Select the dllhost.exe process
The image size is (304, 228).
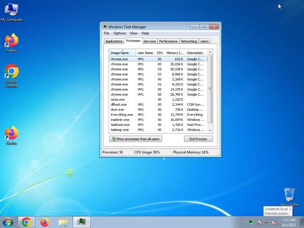click(x=158, y=104)
